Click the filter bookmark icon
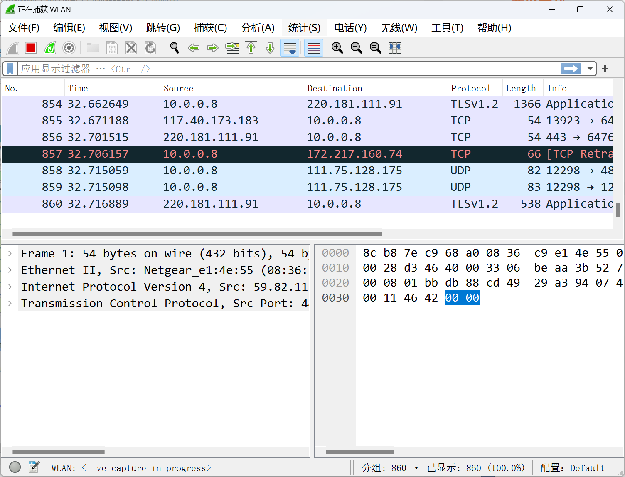Image resolution: width=625 pixels, height=477 pixels. (x=10, y=69)
